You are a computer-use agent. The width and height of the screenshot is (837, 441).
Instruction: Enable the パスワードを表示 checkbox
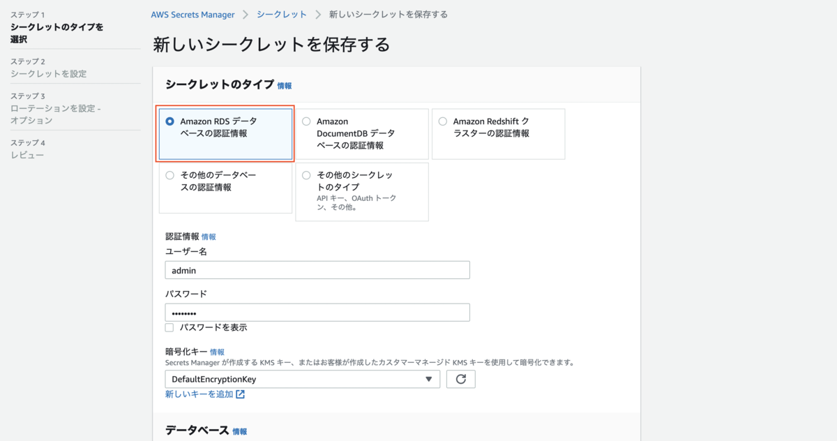pyautogui.click(x=169, y=327)
